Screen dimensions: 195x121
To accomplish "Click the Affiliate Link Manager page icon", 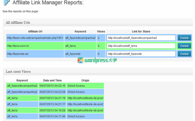I will [6, 3].
